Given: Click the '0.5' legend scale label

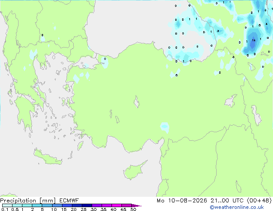Looking at the screenshot, I should coord(15,209).
